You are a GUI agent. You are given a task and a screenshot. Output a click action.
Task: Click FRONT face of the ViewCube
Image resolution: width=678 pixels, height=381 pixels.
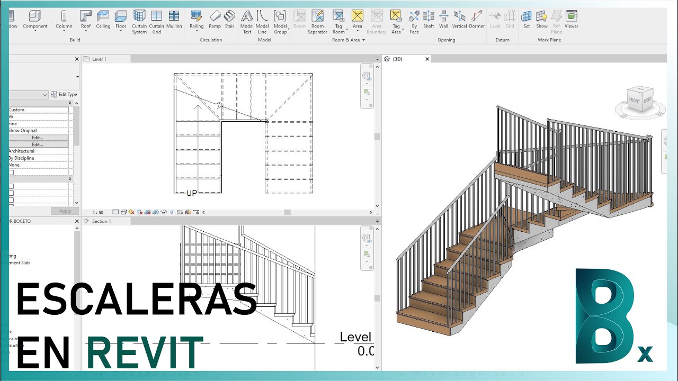click(x=634, y=101)
